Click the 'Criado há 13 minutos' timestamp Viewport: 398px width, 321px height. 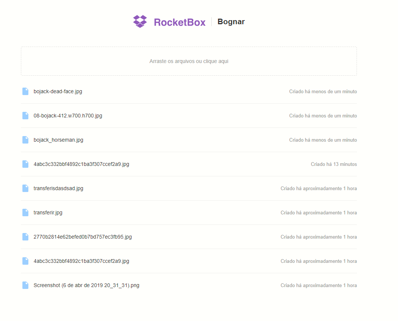[334, 164]
